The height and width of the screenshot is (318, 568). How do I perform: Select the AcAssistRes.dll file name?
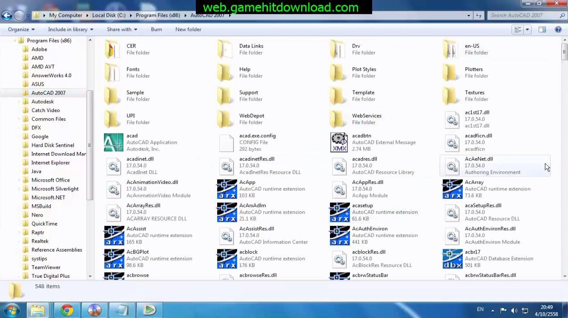coord(256,229)
